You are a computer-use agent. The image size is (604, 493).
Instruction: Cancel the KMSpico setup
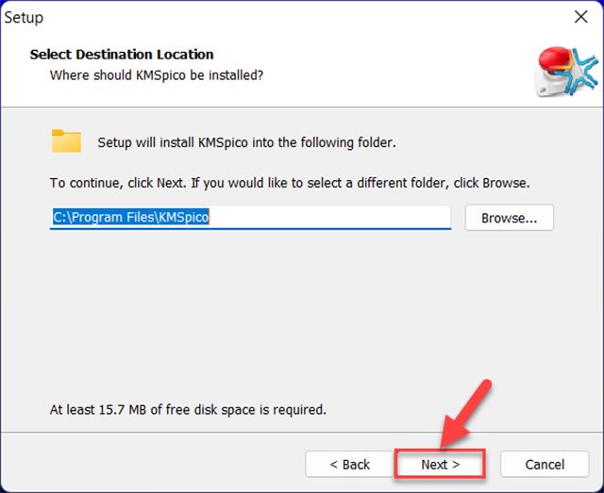[545, 464]
